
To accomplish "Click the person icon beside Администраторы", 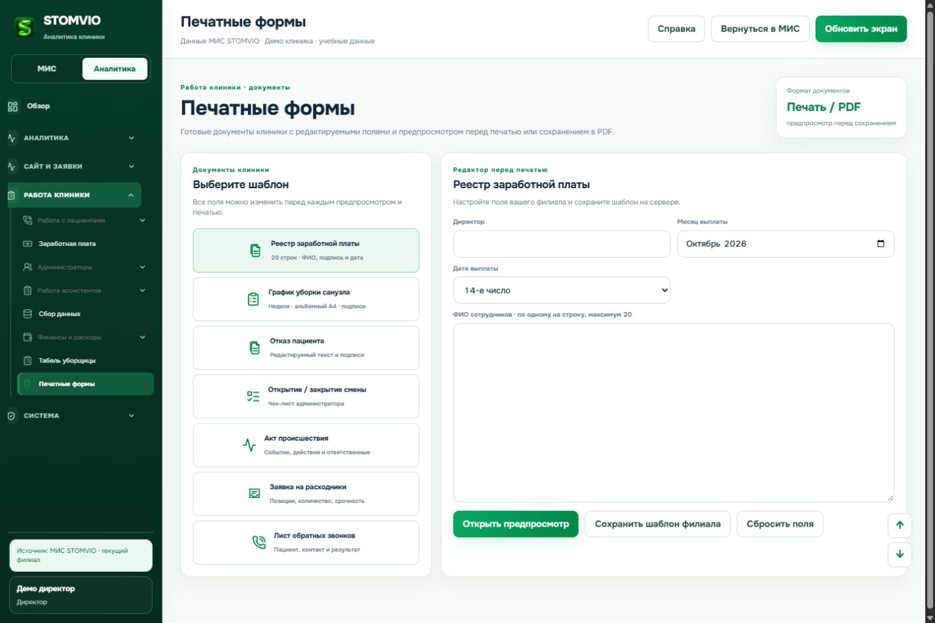I will tap(28, 267).
